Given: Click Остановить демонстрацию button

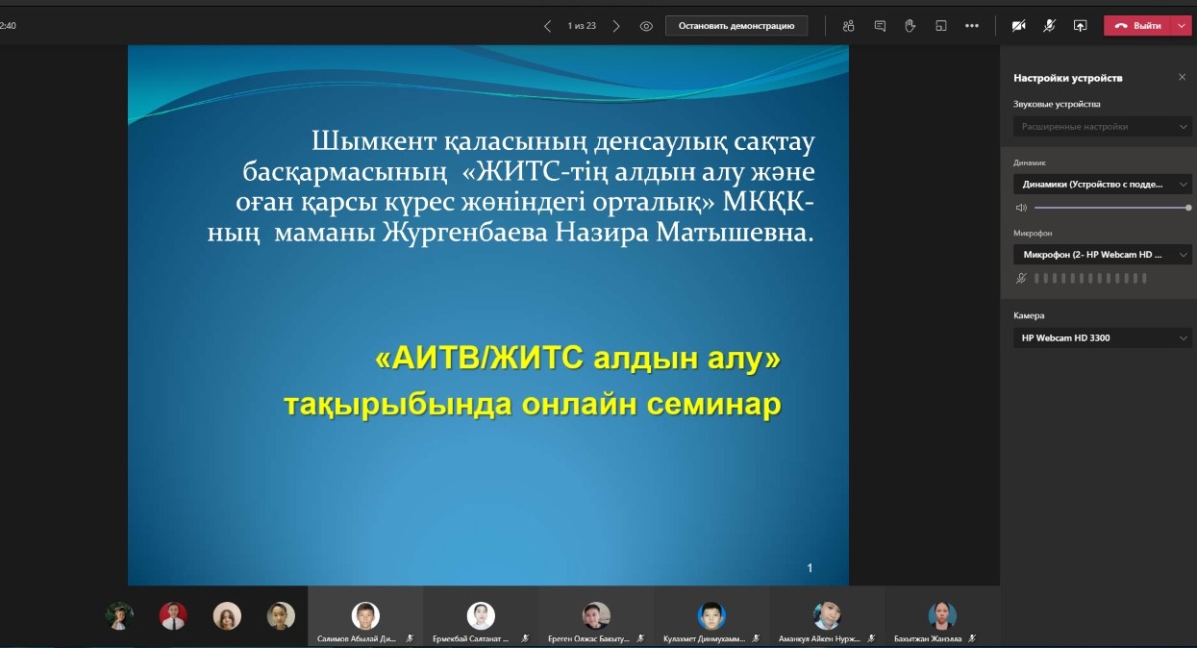Looking at the screenshot, I should click(x=736, y=26).
